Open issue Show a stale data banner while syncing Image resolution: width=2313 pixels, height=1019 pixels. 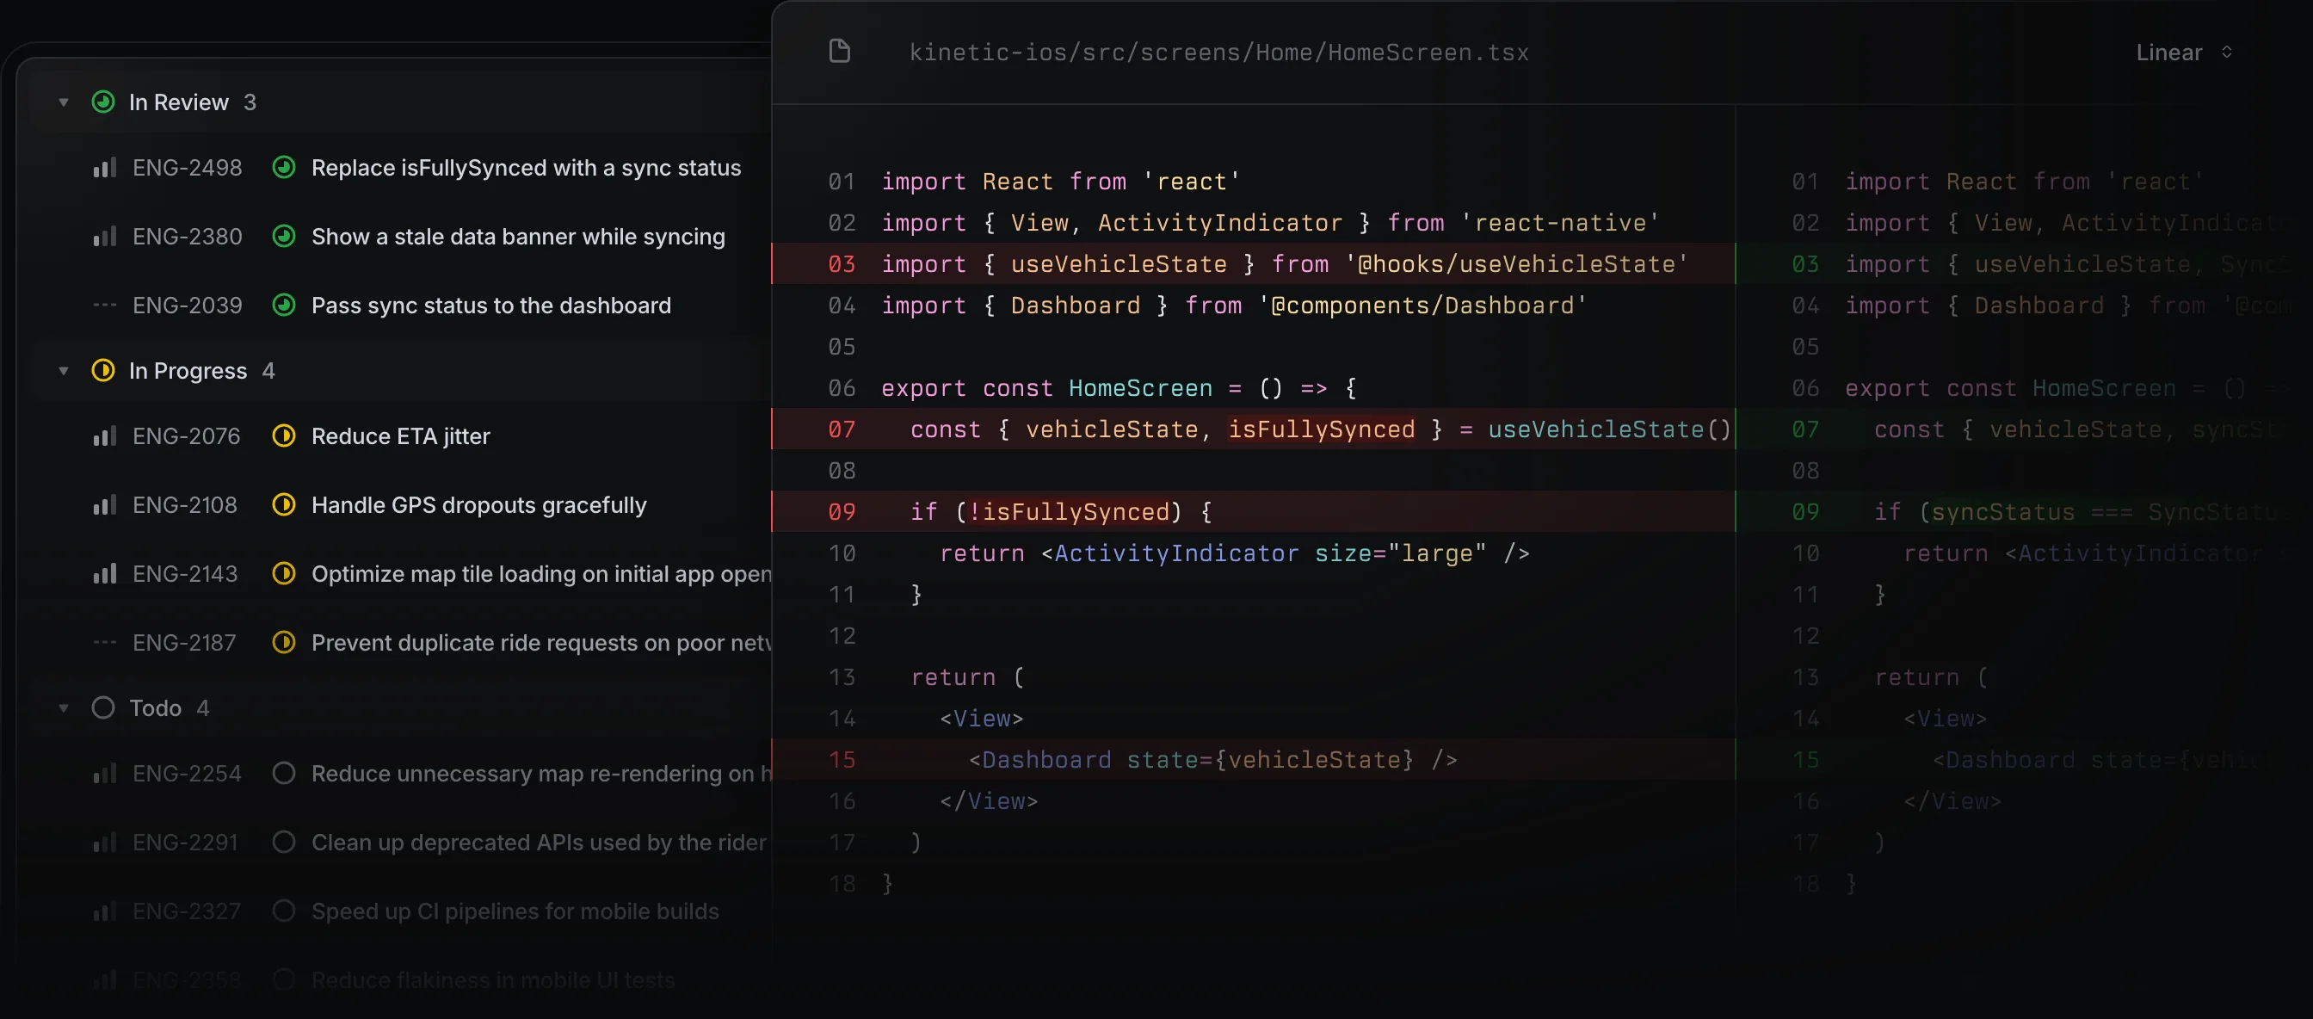coord(518,237)
